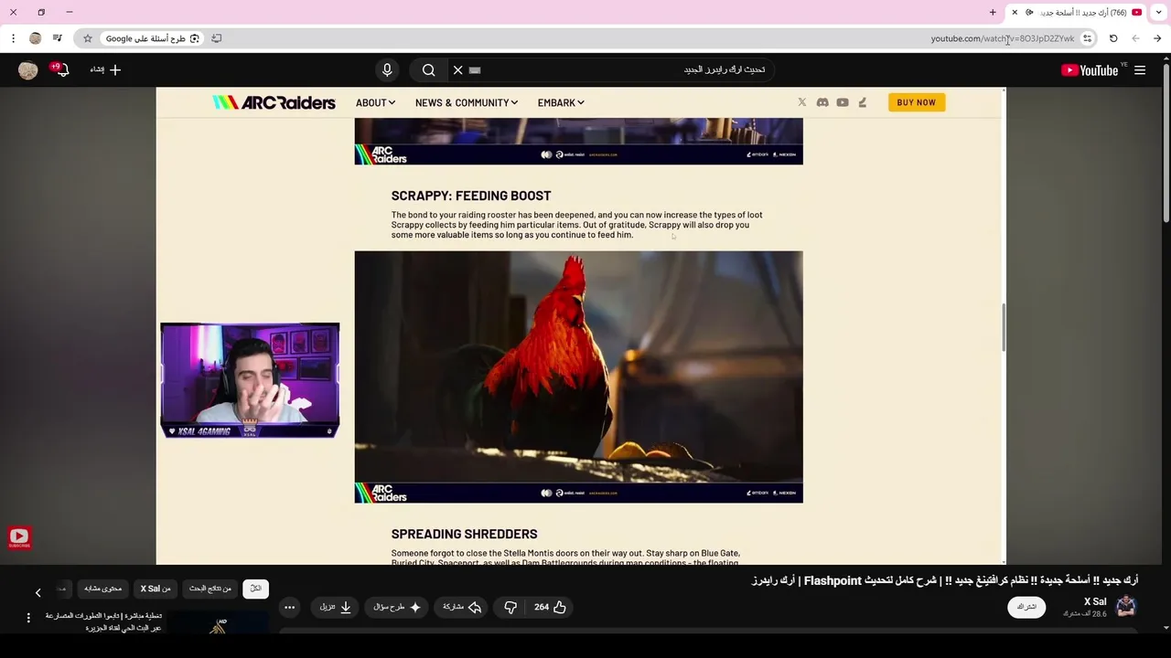Viewport: 1171px width, 658px height.
Task: Click the SCRAPPY: FEEDING BOOST heading
Action: tap(471, 196)
